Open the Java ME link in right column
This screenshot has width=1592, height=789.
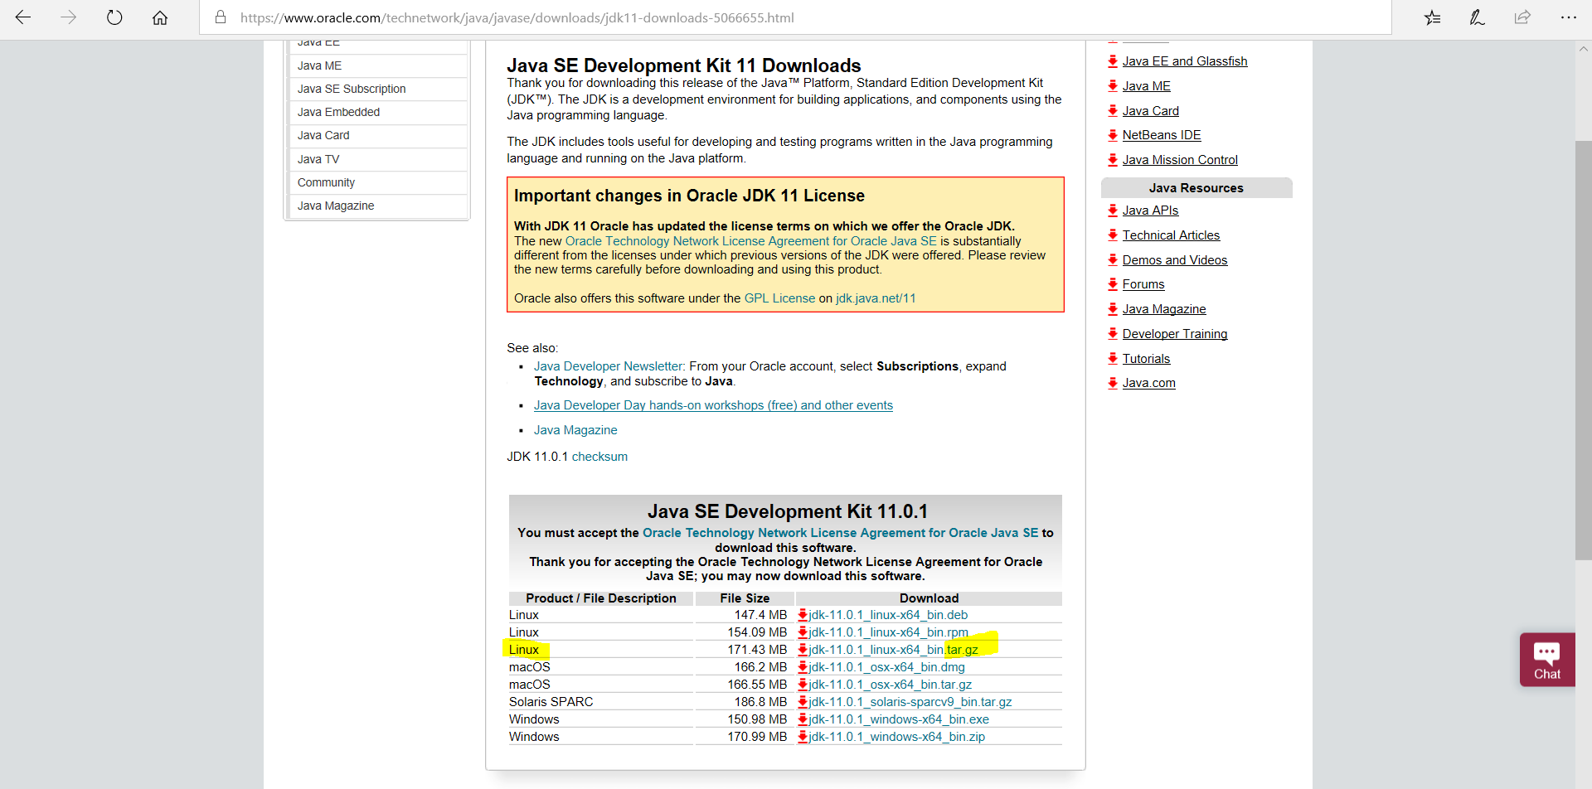point(1147,86)
